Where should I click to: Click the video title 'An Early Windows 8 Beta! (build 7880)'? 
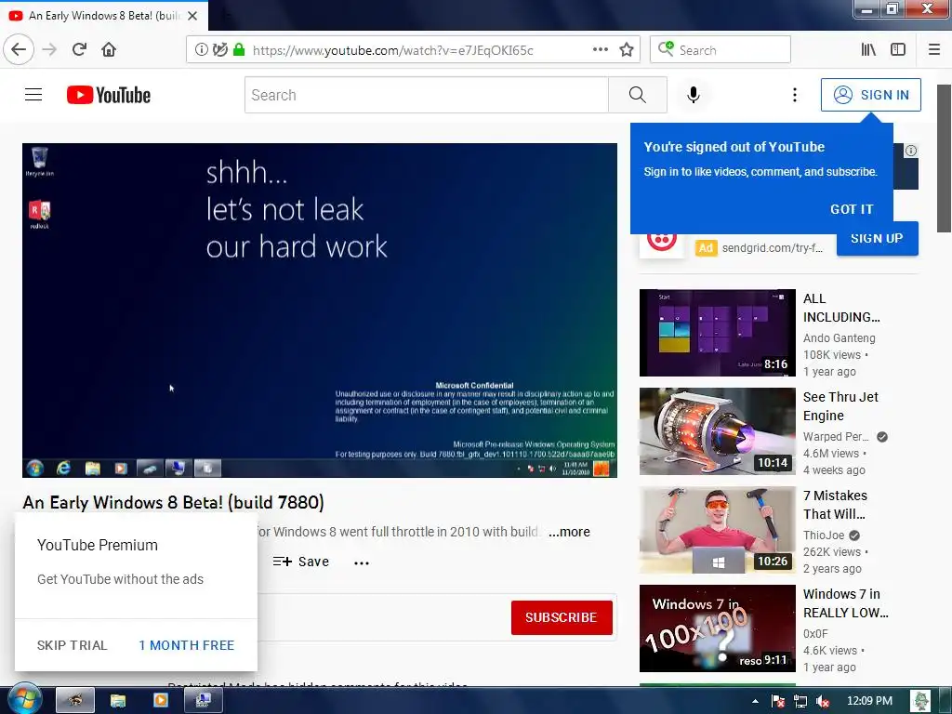(x=174, y=503)
